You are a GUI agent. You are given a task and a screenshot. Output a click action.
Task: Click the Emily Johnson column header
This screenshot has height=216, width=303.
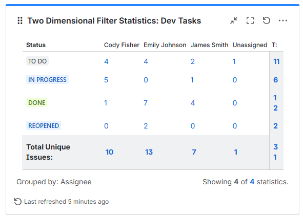tap(165, 45)
